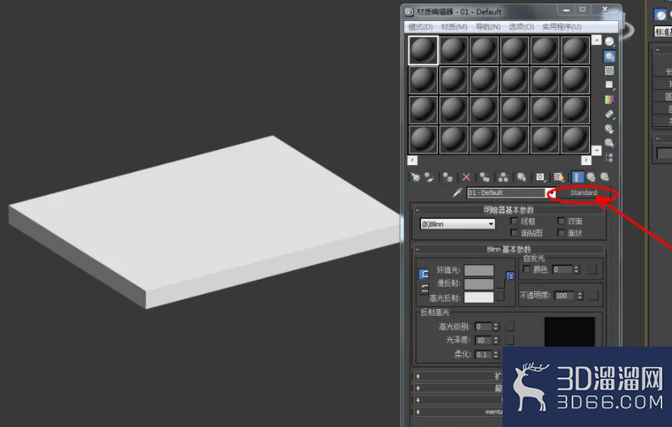Open the 实用程序(U) menu
The width and height of the screenshot is (672, 427).
coord(562,27)
